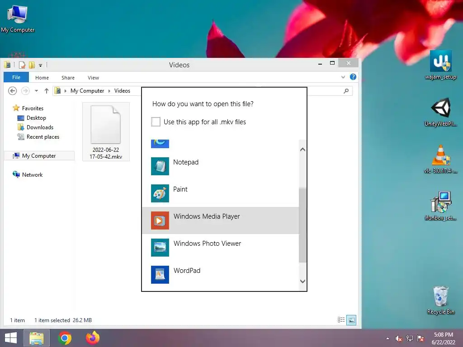Switch to large icons view layout
Viewport: 463px width, 347px height.
tap(351, 320)
